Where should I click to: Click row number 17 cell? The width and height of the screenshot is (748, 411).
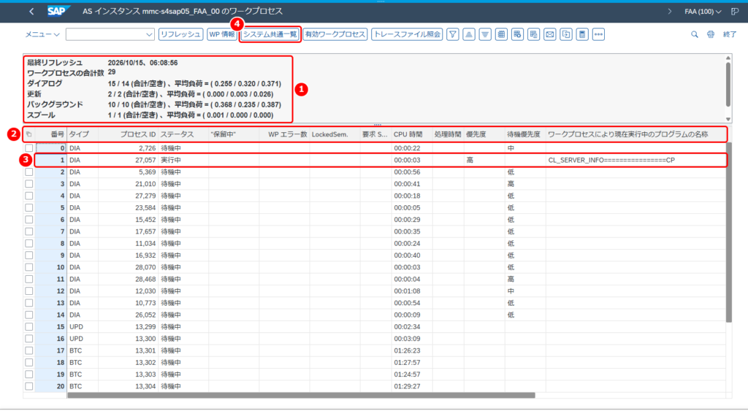pos(51,351)
